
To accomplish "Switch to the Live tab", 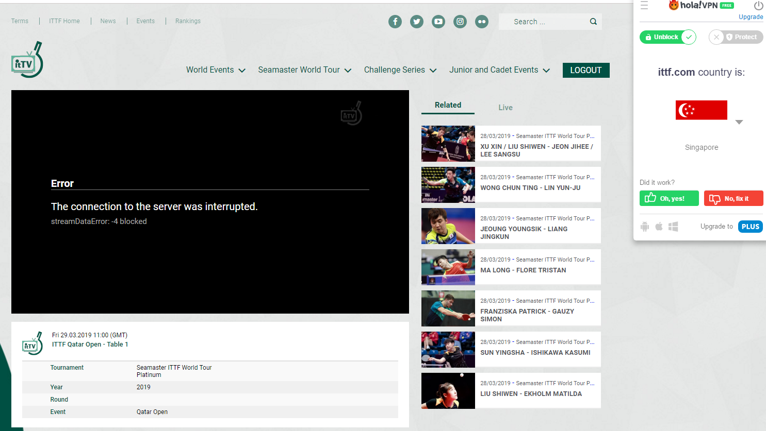I will [505, 108].
